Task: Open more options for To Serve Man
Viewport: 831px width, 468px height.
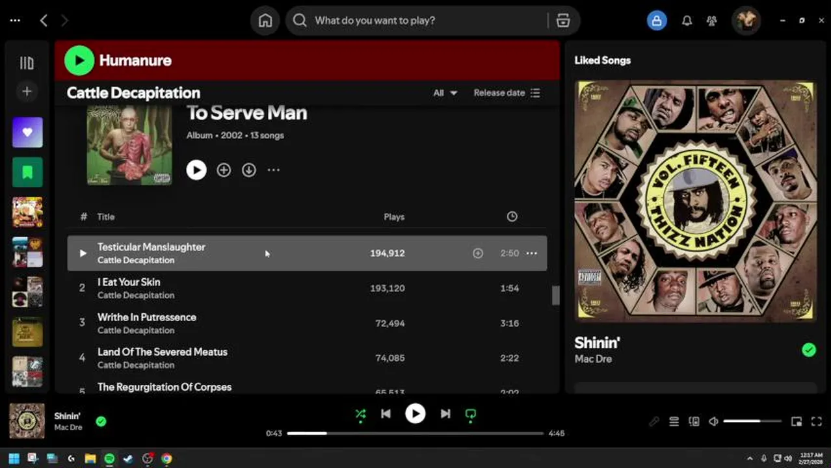Action: pos(274,170)
